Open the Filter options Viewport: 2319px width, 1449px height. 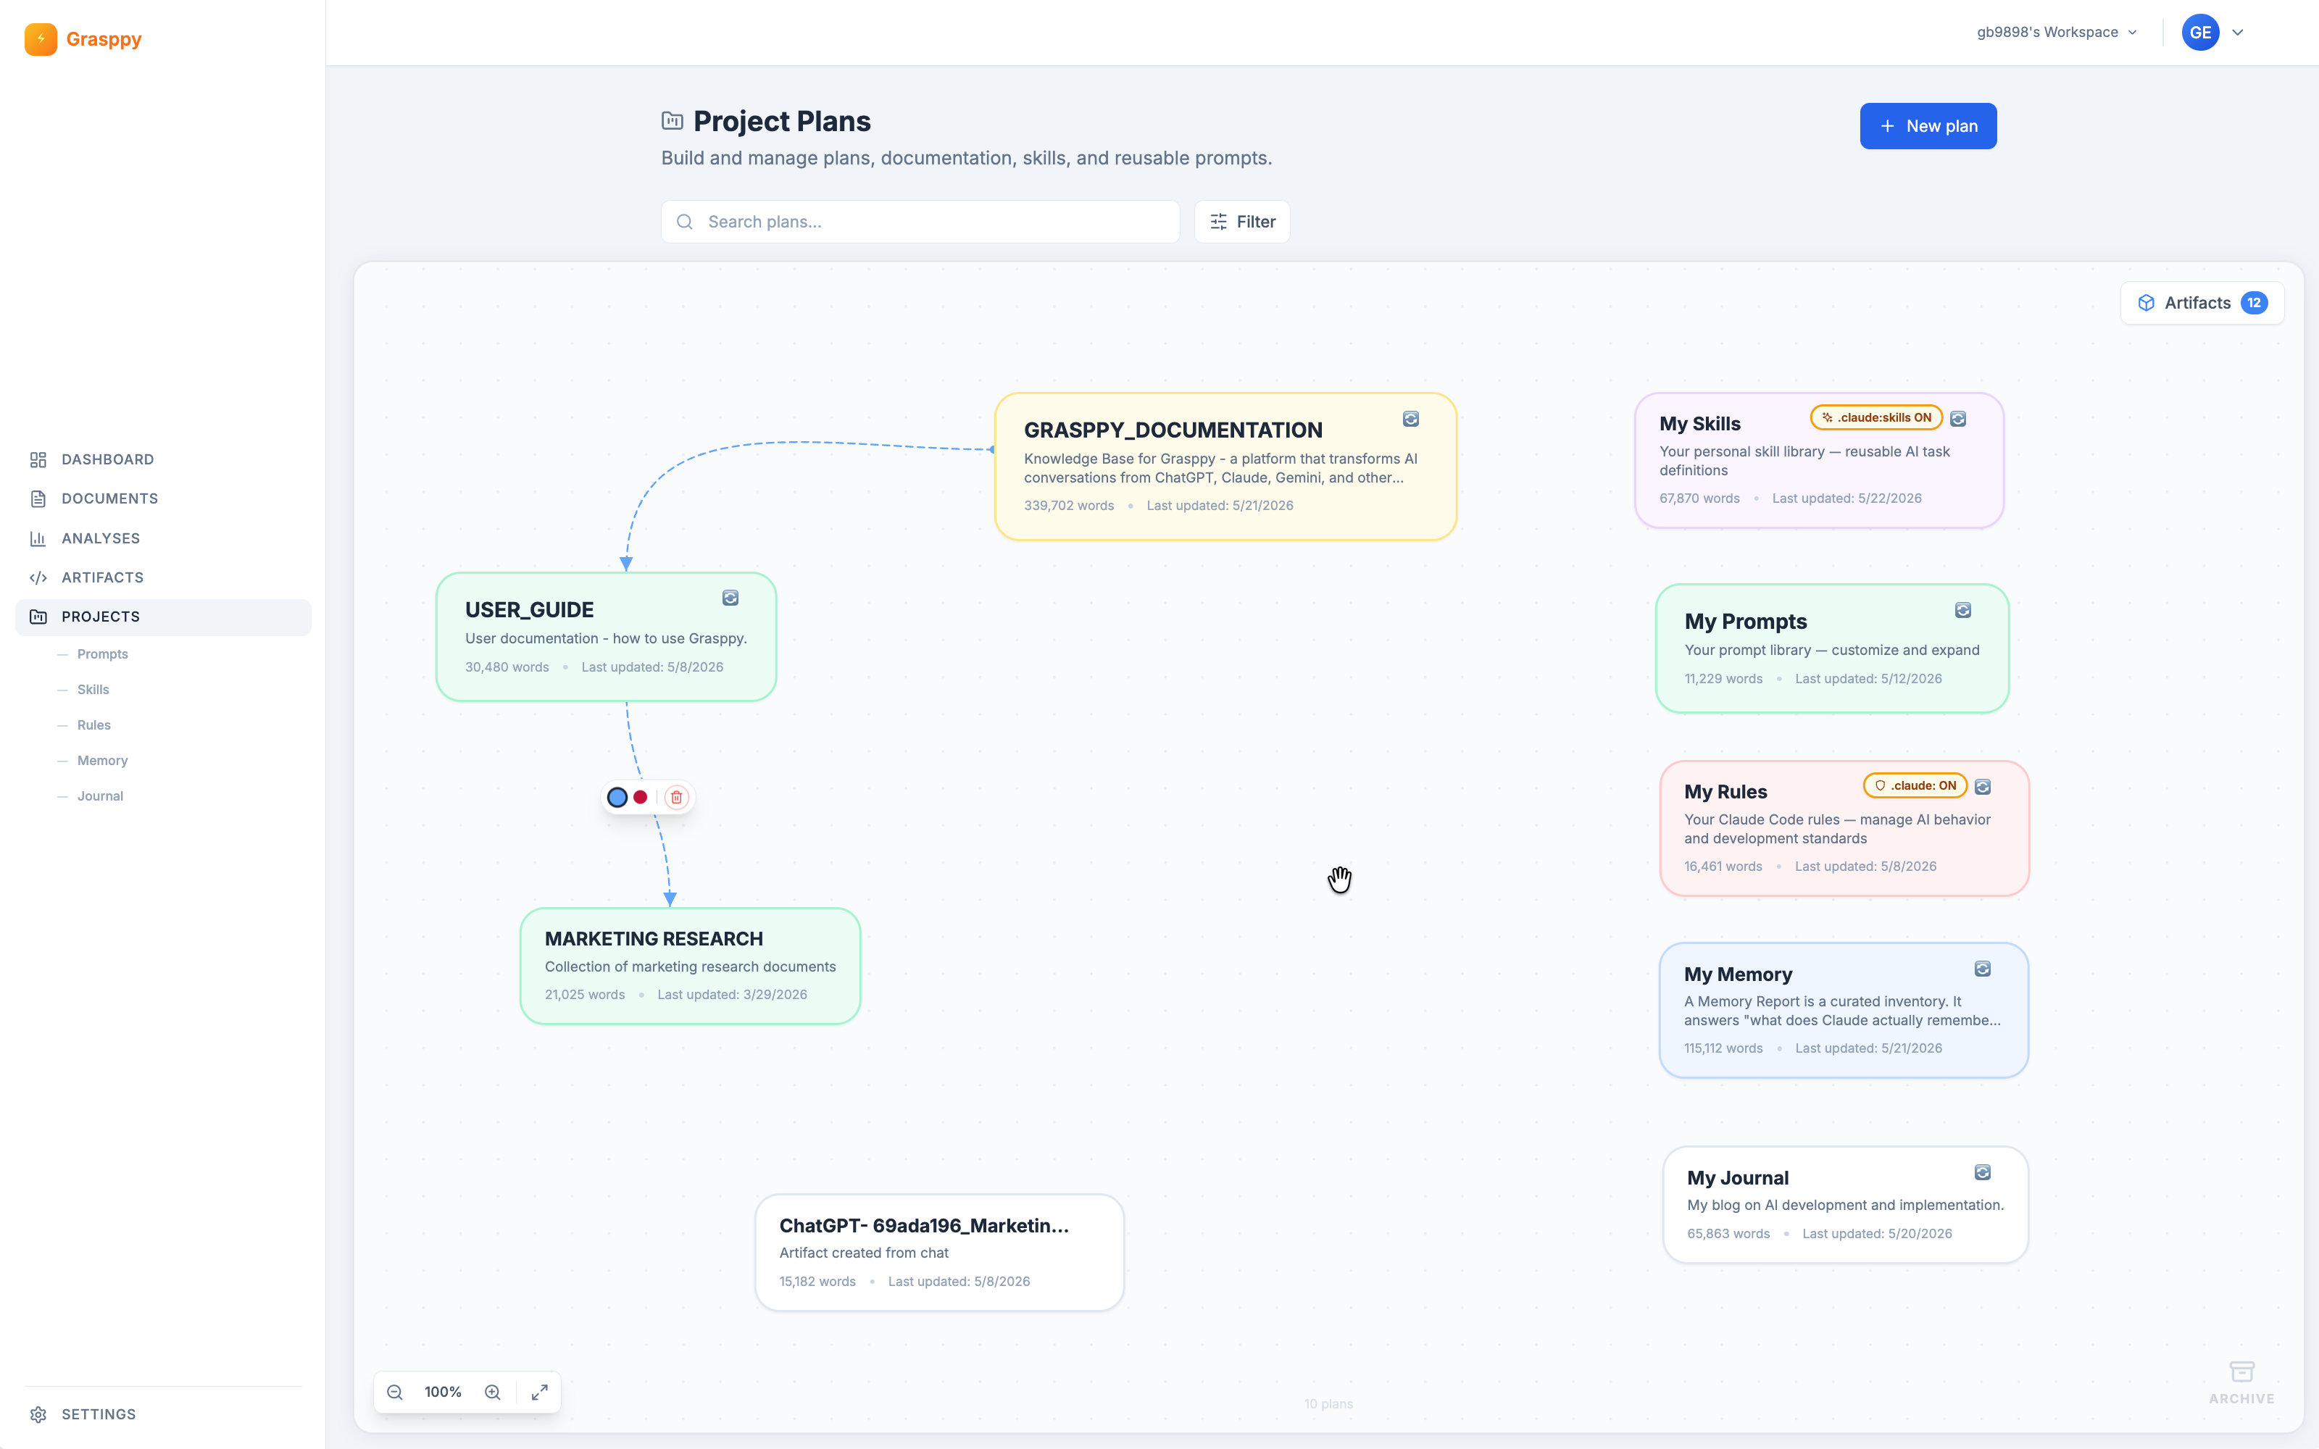[1242, 222]
